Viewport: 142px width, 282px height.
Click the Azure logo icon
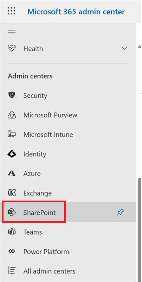tap(12, 173)
